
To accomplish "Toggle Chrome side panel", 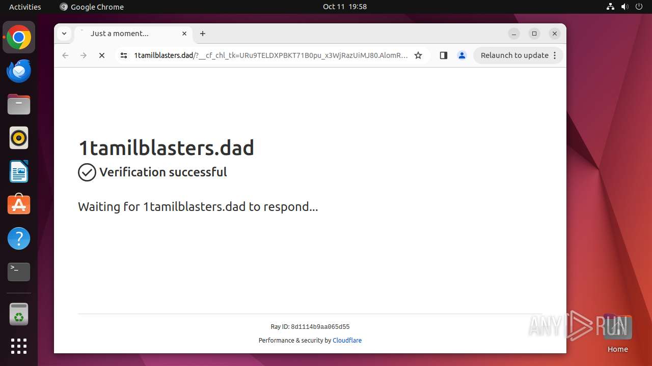I will pyautogui.click(x=444, y=55).
